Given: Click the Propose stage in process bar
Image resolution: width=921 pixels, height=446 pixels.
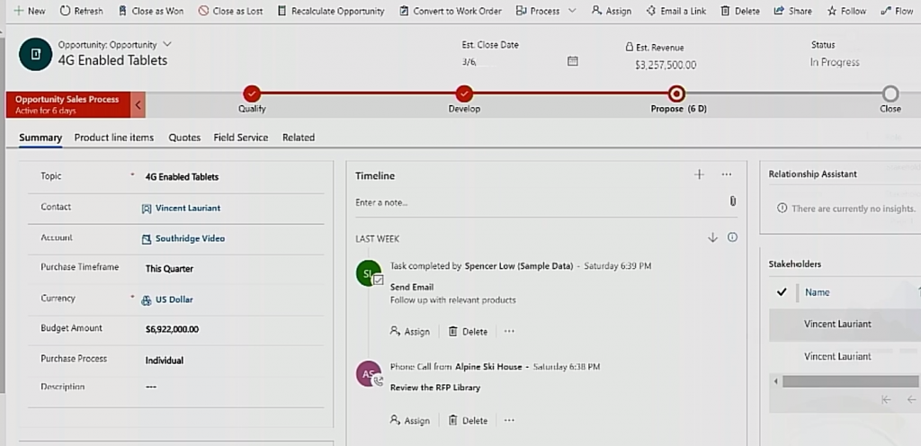Looking at the screenshot, I should tap(676, 94).
